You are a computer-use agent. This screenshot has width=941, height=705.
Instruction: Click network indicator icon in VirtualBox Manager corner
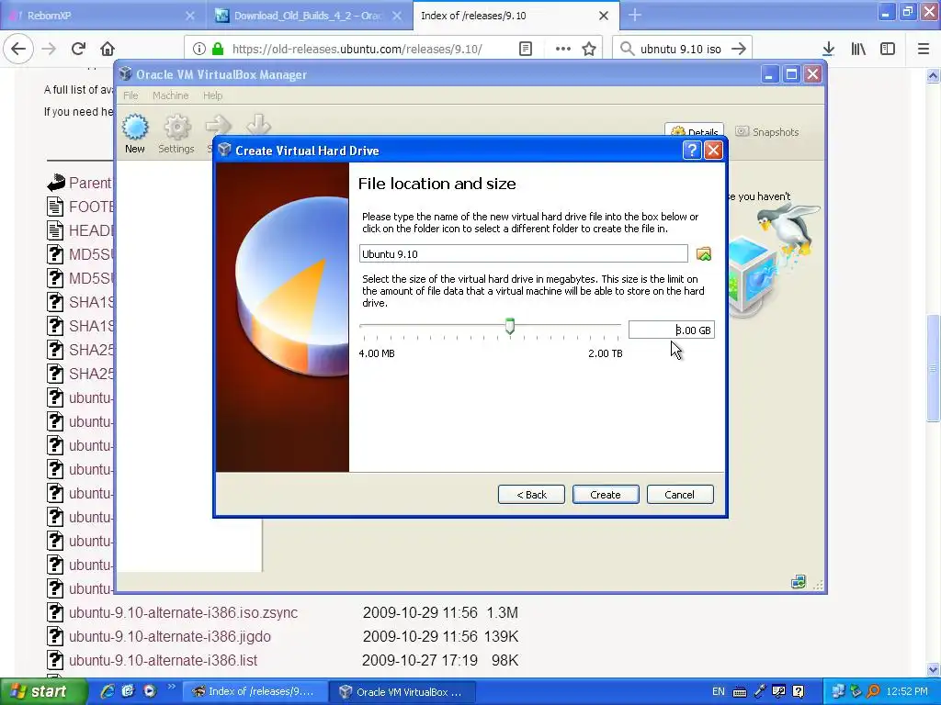[x=799, y=581]
